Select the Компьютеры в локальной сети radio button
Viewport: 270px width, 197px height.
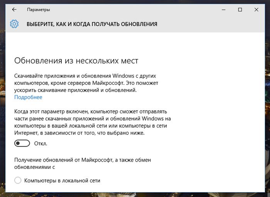(x=18, y=180)
